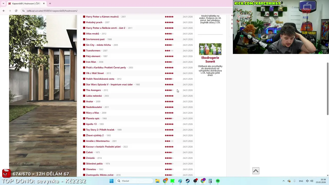Open The Avengers film page
329x185 pixels.
(x=93, y=90)
